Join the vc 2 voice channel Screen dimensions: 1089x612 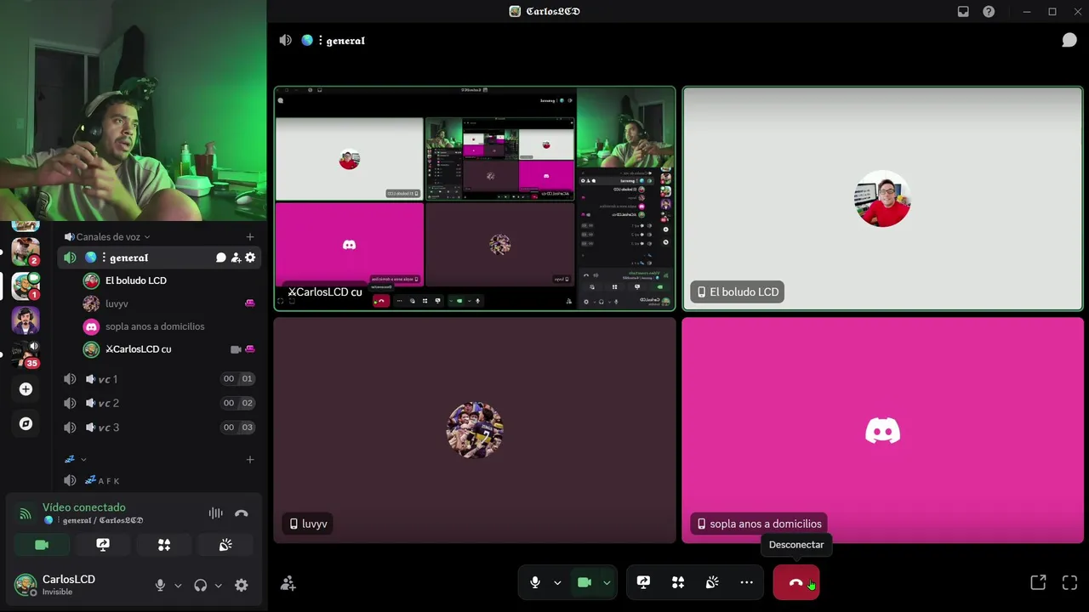pyautogui.click(x=159, y=403)
